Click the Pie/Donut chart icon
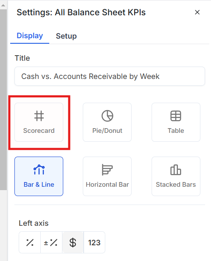This screenshot has width=211, height=261. click(x=107, y=116)
